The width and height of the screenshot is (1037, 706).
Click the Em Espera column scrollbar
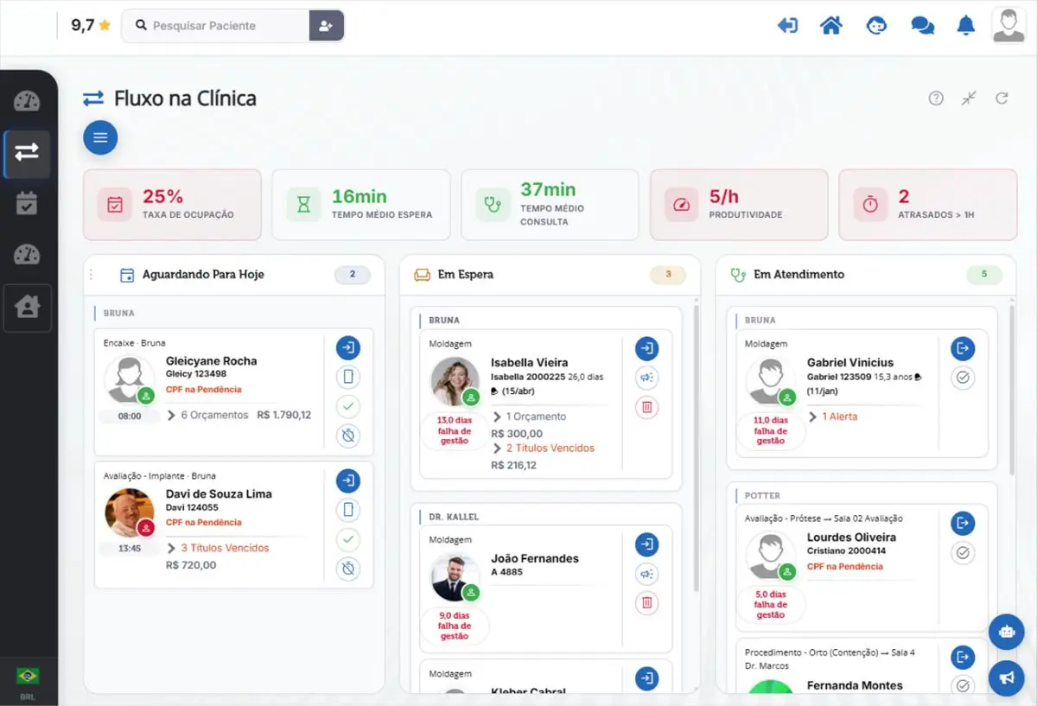tap(697, 449)
